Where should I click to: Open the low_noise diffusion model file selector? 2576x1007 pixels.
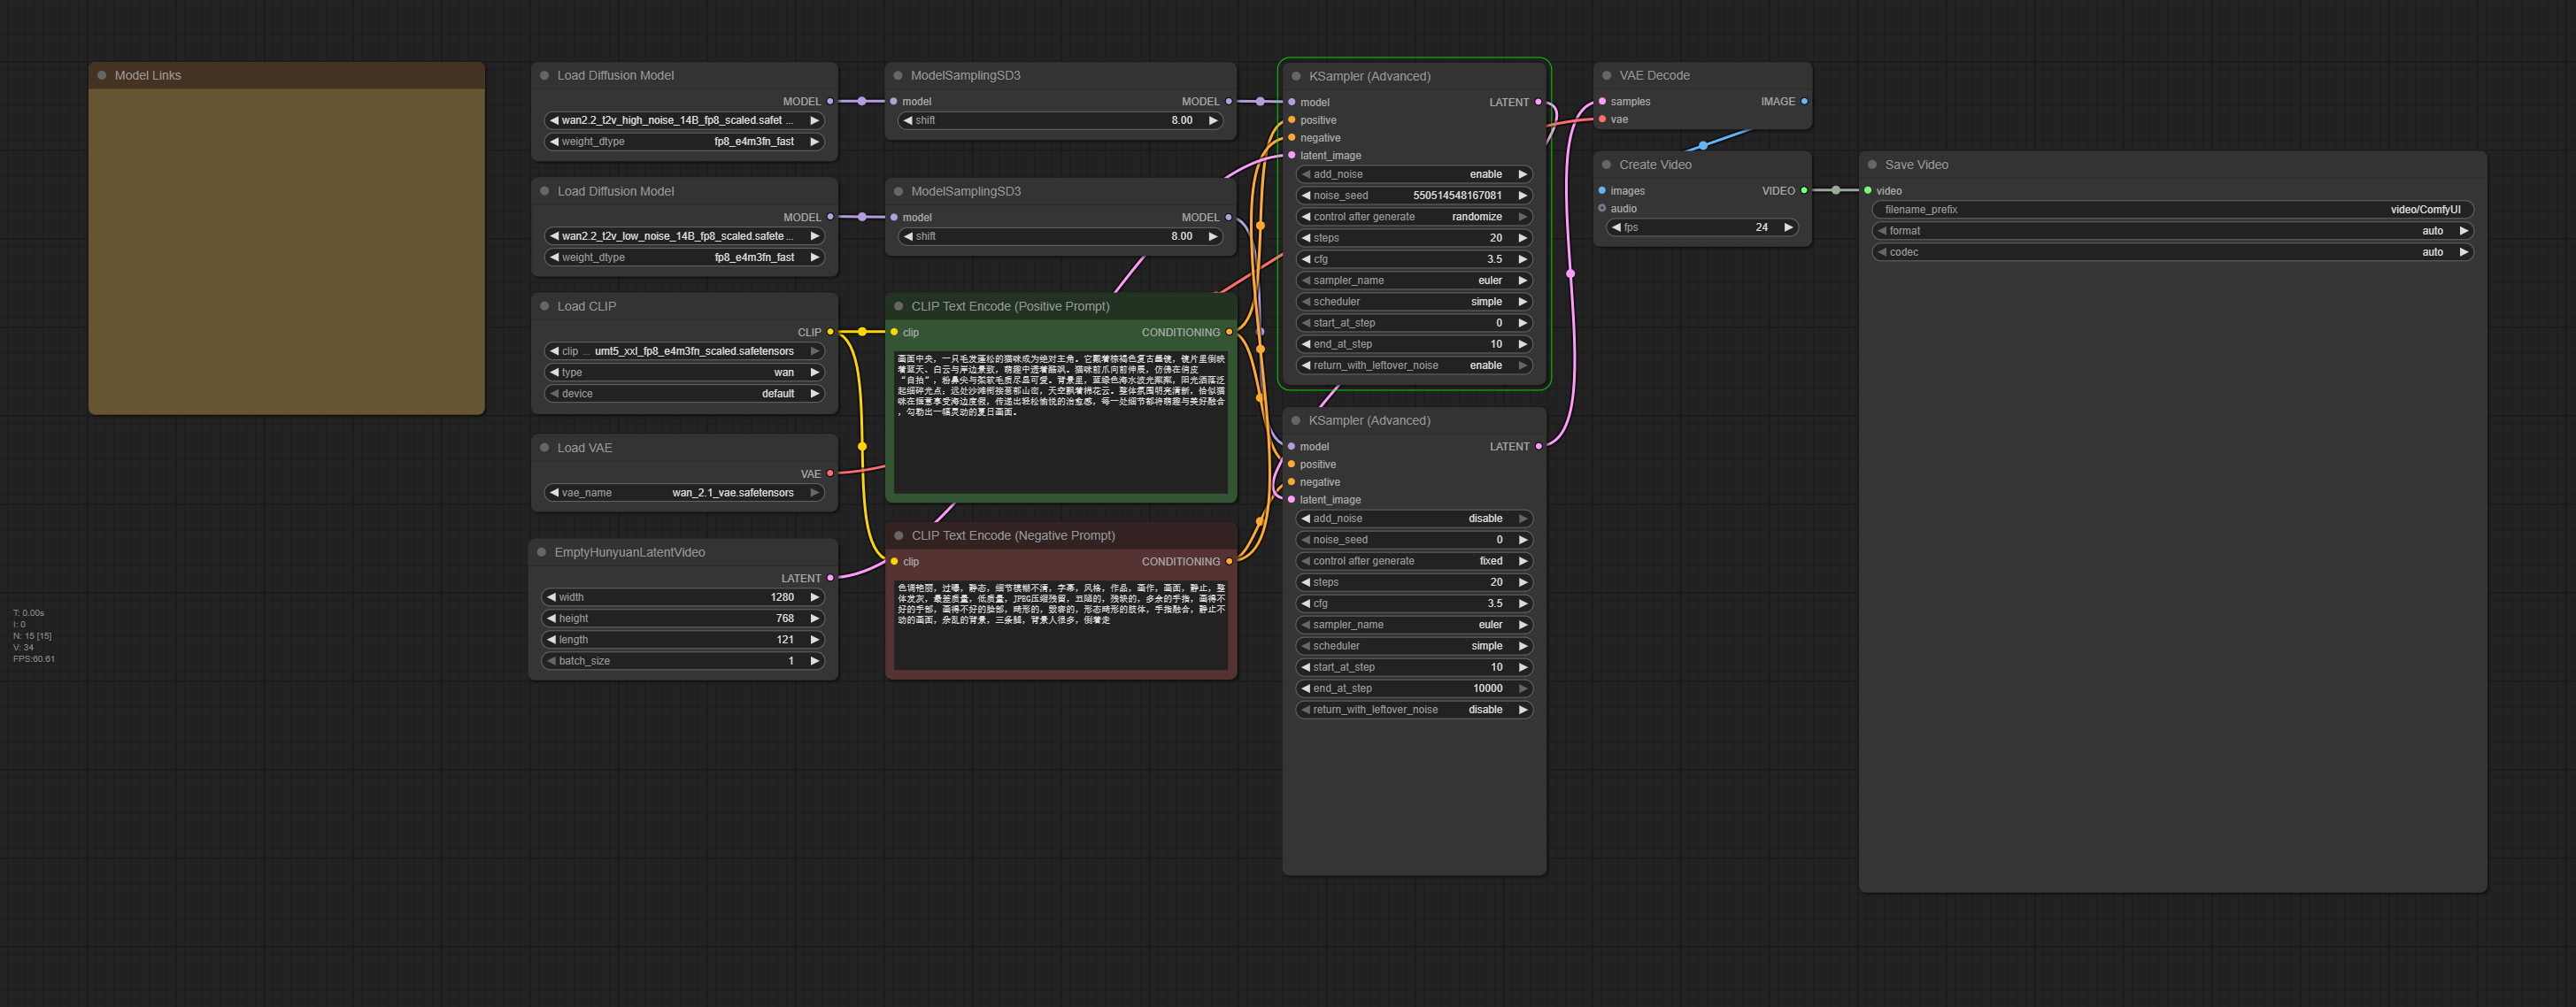tap(684, 236)
